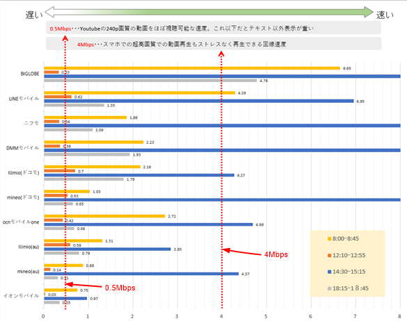Click the LINEモバイル blue 14:30-15:15 bar
The width and height of the screenshot is (407, 321).
199,101
